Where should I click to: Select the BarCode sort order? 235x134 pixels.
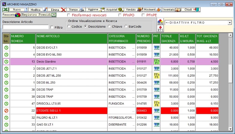tap(126, 26)
